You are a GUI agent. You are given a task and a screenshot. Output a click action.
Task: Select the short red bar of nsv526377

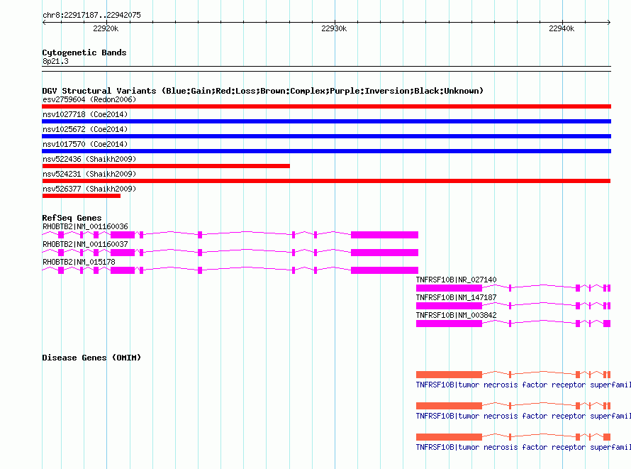(x=82, y=196)
